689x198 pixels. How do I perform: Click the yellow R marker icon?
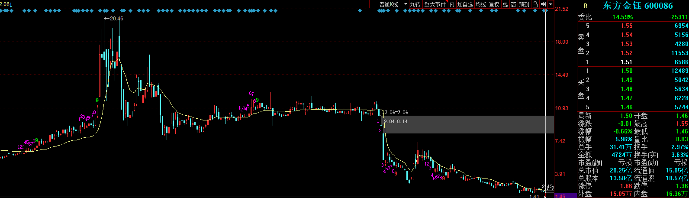click(x=586, y=6)
